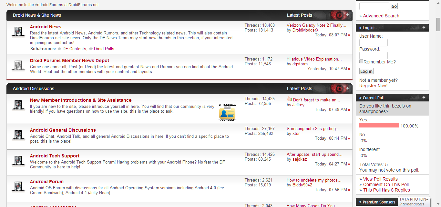Screen dimensions: 441x207
Task: Open New Member Introductions & Site Assistance forum
Action: pyautogui.click(x=81, y=100)
